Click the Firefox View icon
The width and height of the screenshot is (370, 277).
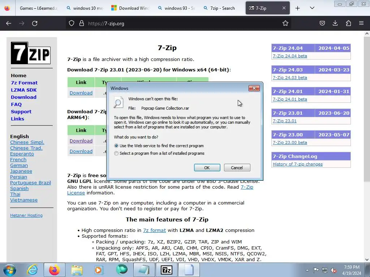(7, 8)
